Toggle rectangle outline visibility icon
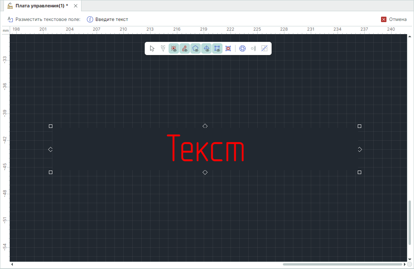This screenshot has height=269, width=414. tap(217, 48)
